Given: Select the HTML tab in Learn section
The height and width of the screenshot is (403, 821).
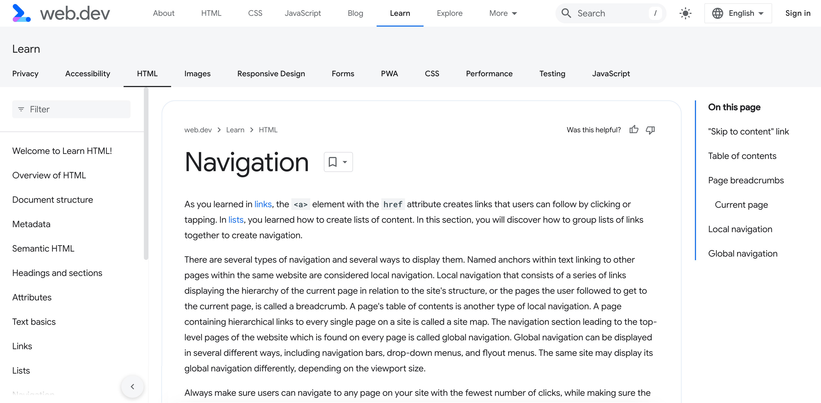Looking at the screenshot, I should pyautogui.click(x=147, y=73).
